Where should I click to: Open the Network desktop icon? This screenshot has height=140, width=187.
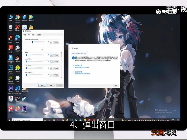pyautogui.click(x=25, y=18)
